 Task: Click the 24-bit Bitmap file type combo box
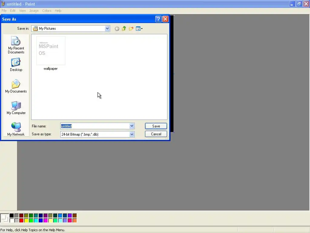coord(97,134)
